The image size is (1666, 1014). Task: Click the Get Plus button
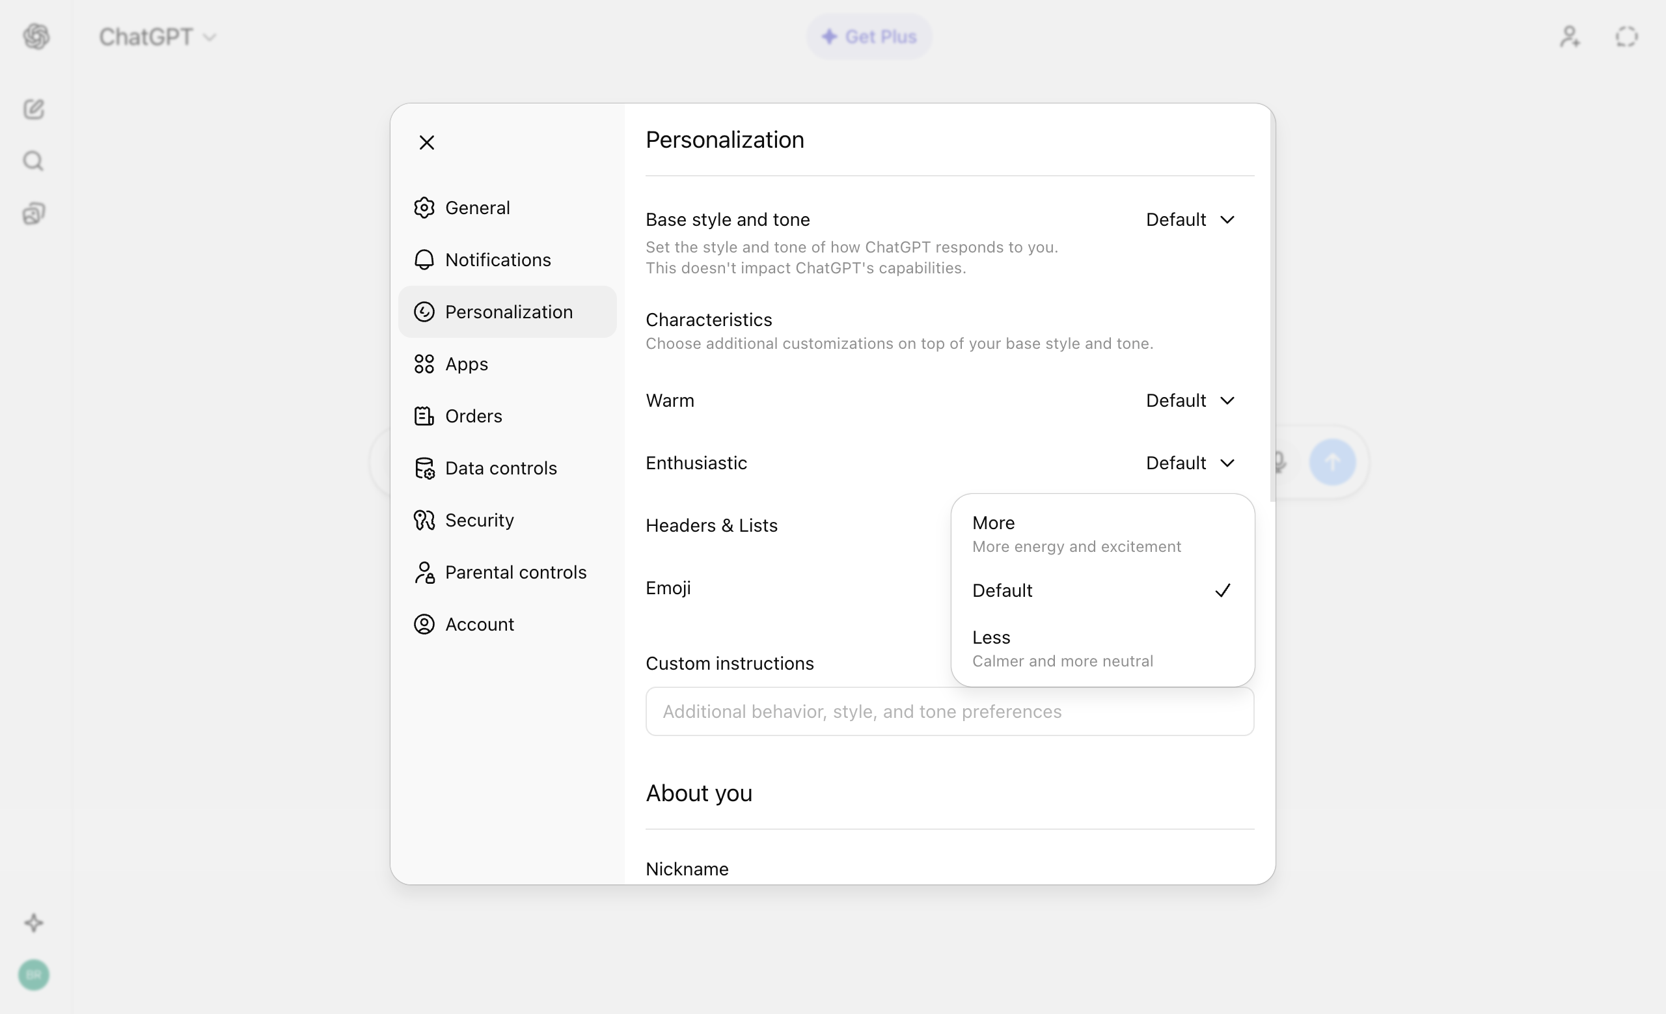click(x=869, y=36)
